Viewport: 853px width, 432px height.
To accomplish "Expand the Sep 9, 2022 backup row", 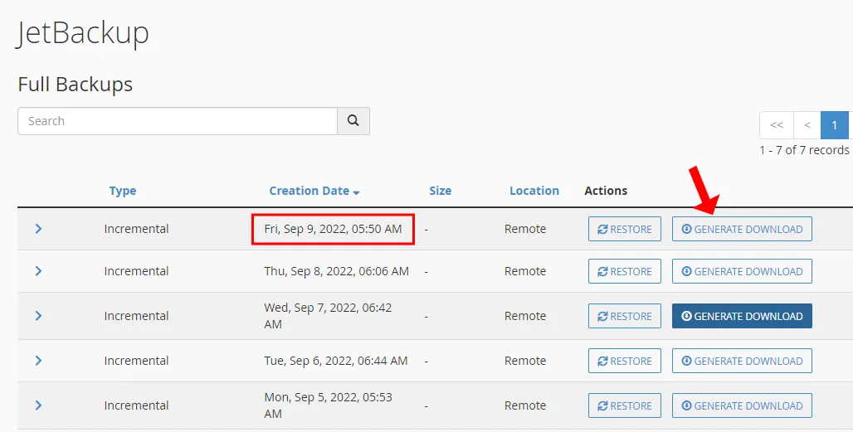I will point(38,229).
